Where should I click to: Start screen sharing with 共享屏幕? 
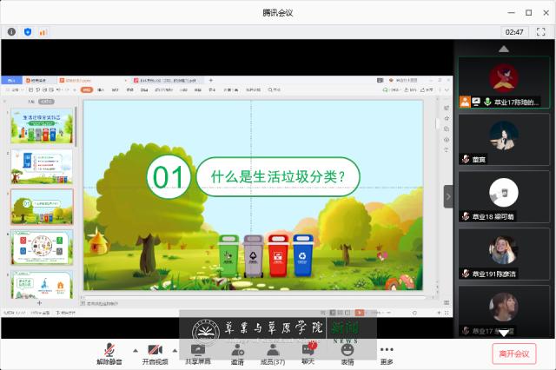point(197,353)
